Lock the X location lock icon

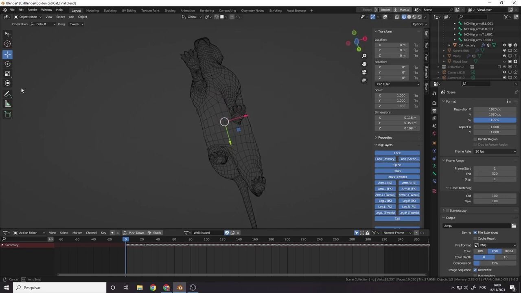416,45
